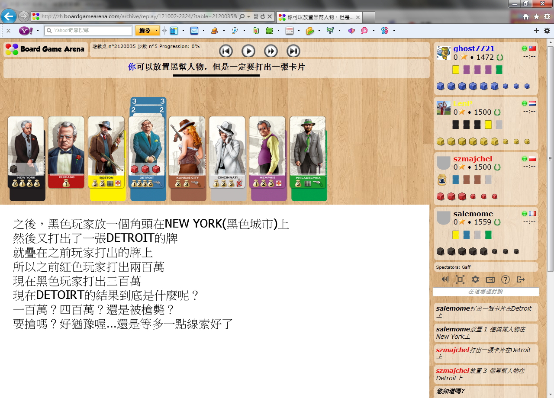Open LenP player profile link
Viewport: 554px width, 398px height.
pos(463,103)
